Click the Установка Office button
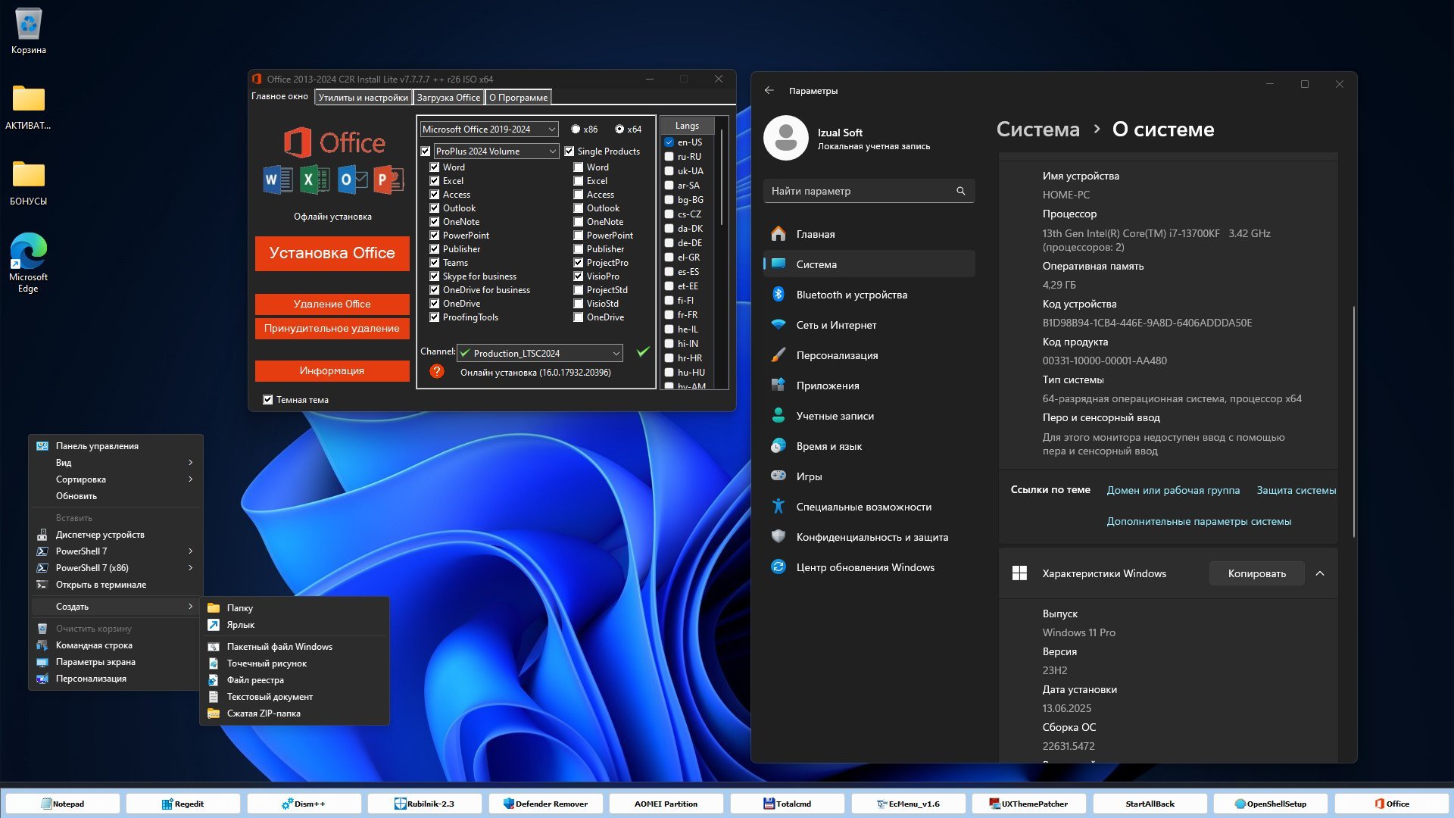1454x818 pixels. click(x=332, y=253)
